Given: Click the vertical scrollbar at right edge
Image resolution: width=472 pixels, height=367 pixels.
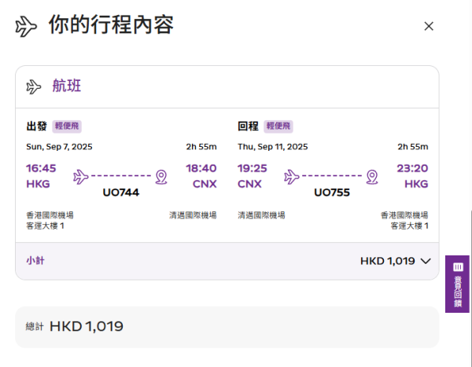Looking at the screenshot, I should point(470,288).
